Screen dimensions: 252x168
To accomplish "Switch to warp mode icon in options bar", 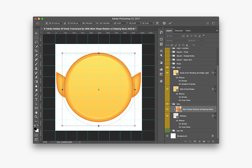I will [x=157, y=23].
